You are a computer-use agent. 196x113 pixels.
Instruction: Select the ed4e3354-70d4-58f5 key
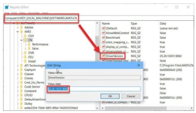[x=51, y=108]
